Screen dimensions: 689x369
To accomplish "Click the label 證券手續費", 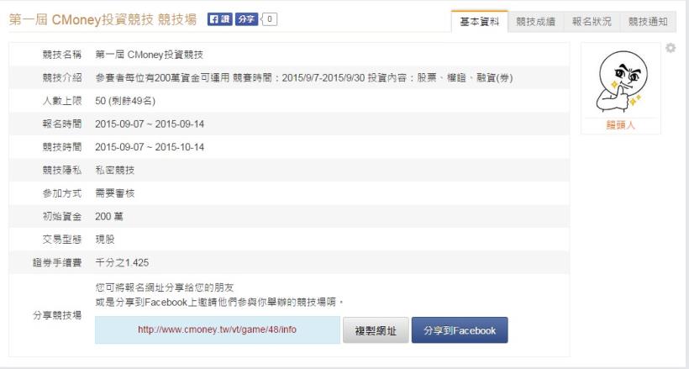I will click(57, 262).
